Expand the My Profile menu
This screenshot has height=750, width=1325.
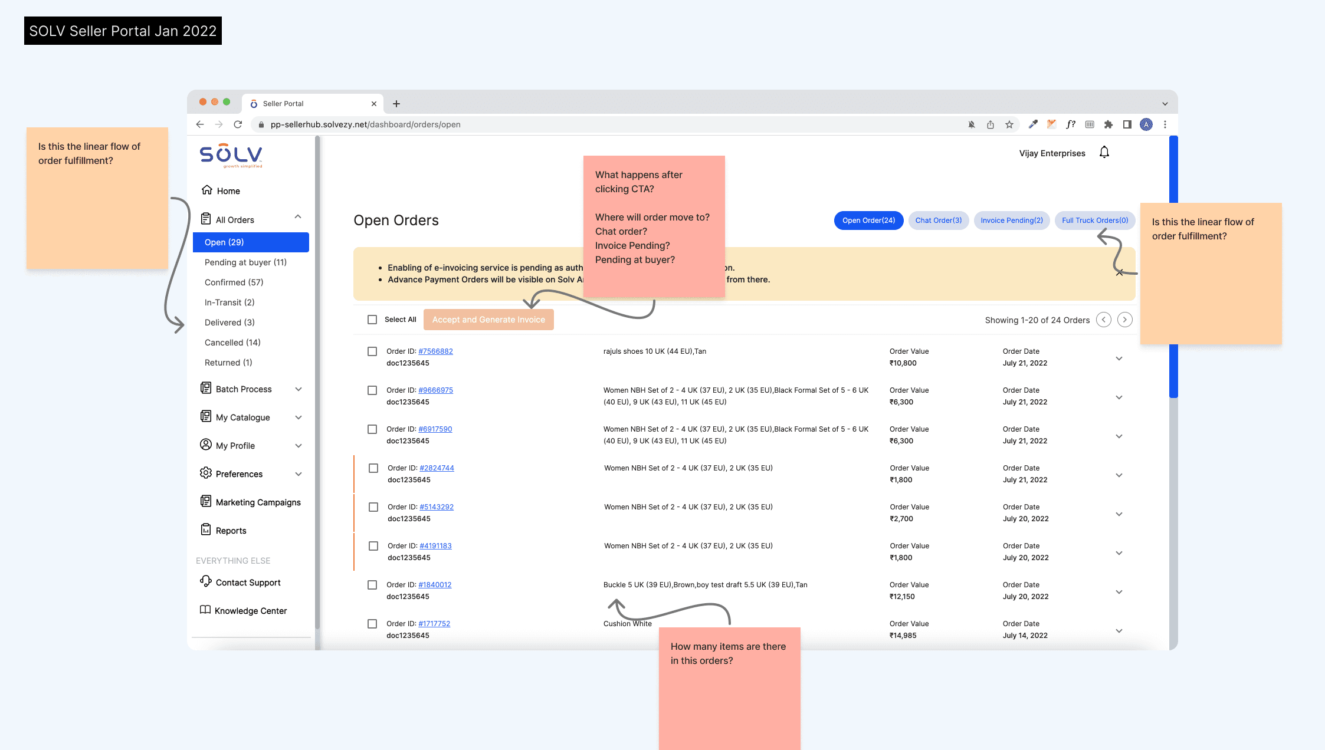click(299, 446)
